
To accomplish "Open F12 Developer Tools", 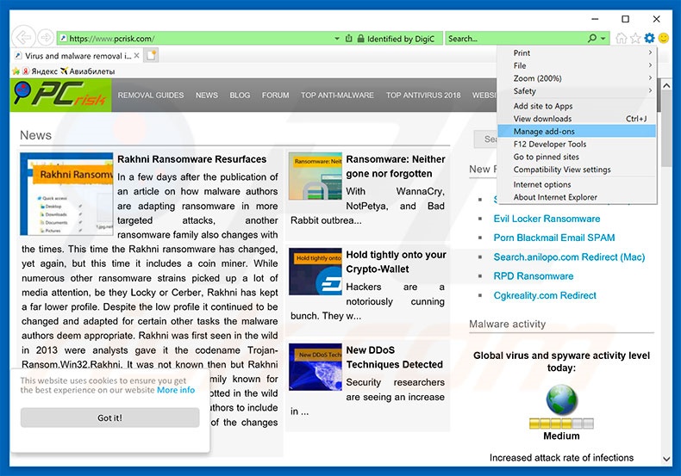I will coord(578,144).
